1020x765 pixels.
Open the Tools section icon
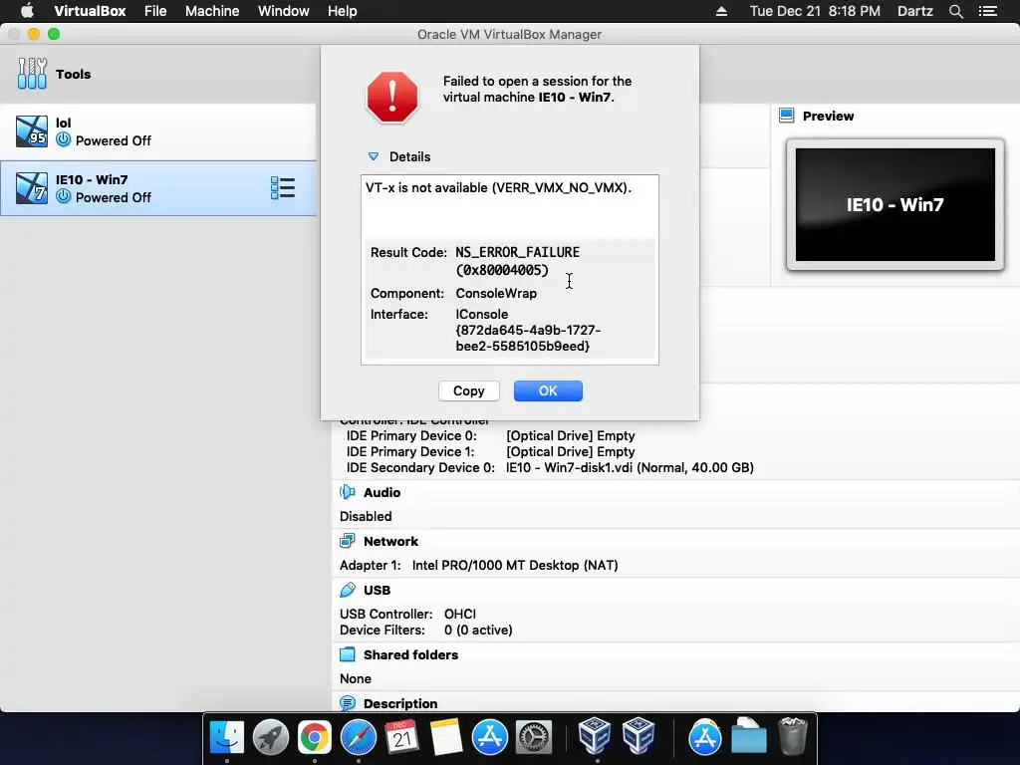coord(32,74)
